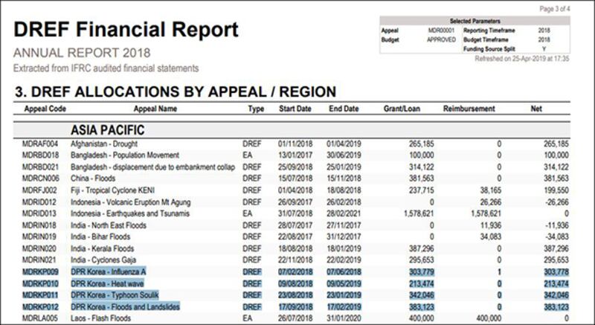Click end date '28/02/2021' for Indonesia Earthquakes
Viewport: 595px width, 325px height.
[344, 213]
